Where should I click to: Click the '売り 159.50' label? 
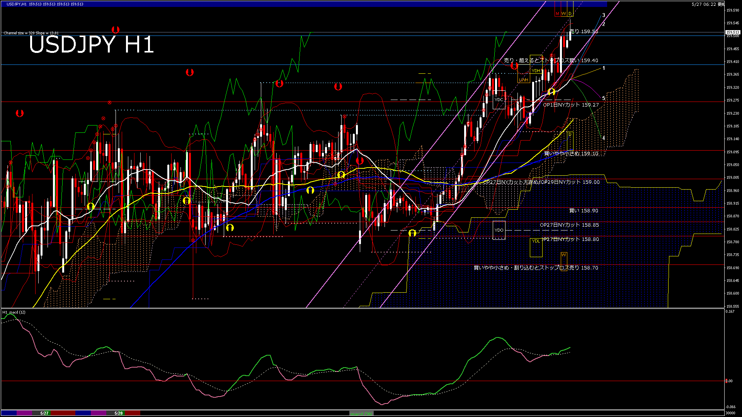[584, 32]
